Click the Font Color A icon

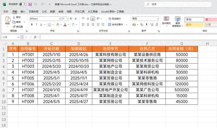pyautogui.click(x=65, y=25)
